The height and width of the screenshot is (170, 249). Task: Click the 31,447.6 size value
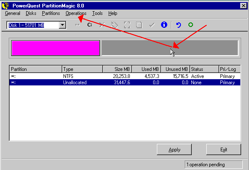pyautogui.click(x=122, y=83)
